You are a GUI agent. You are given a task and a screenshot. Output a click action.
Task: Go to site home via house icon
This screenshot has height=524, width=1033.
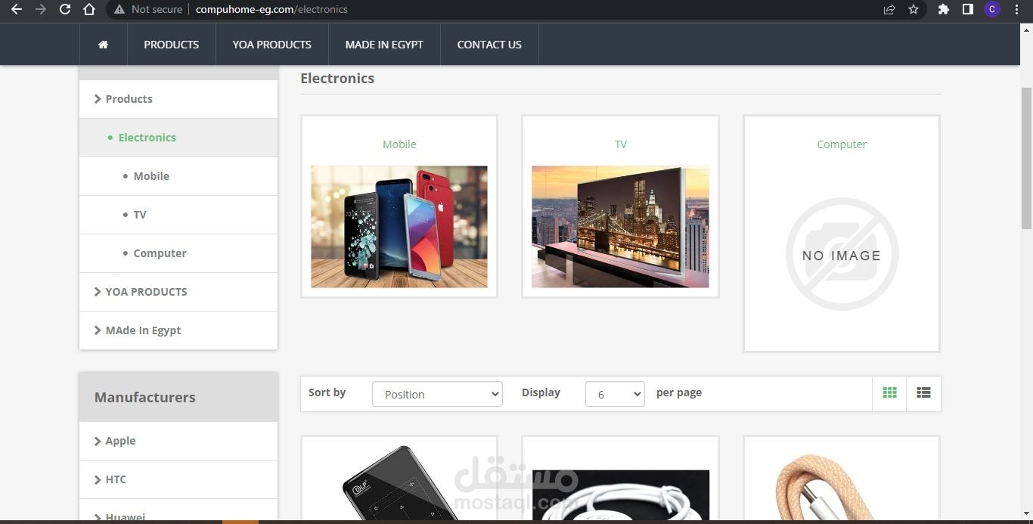[x=104, y=45]
